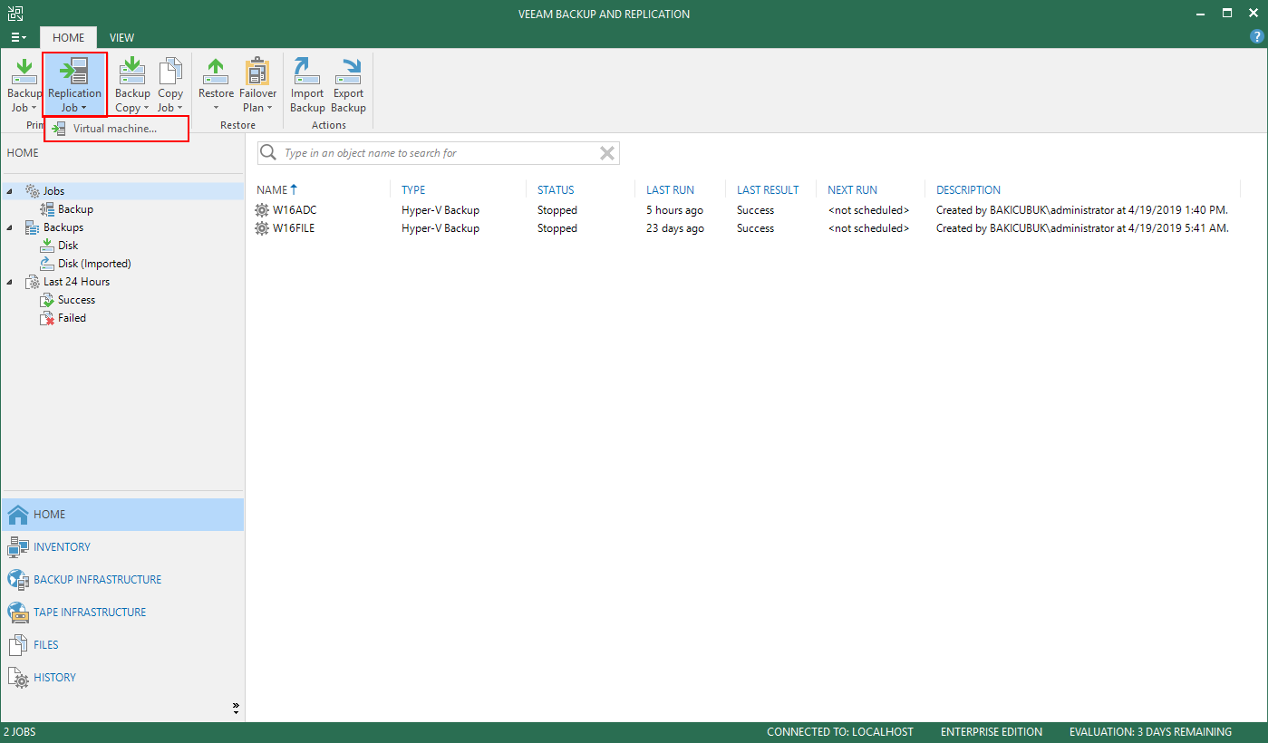This screenshot has width=1268, height=743.
Task: Select Jobs in the tree
Action: pyautogui.click(x=53, y=191)
